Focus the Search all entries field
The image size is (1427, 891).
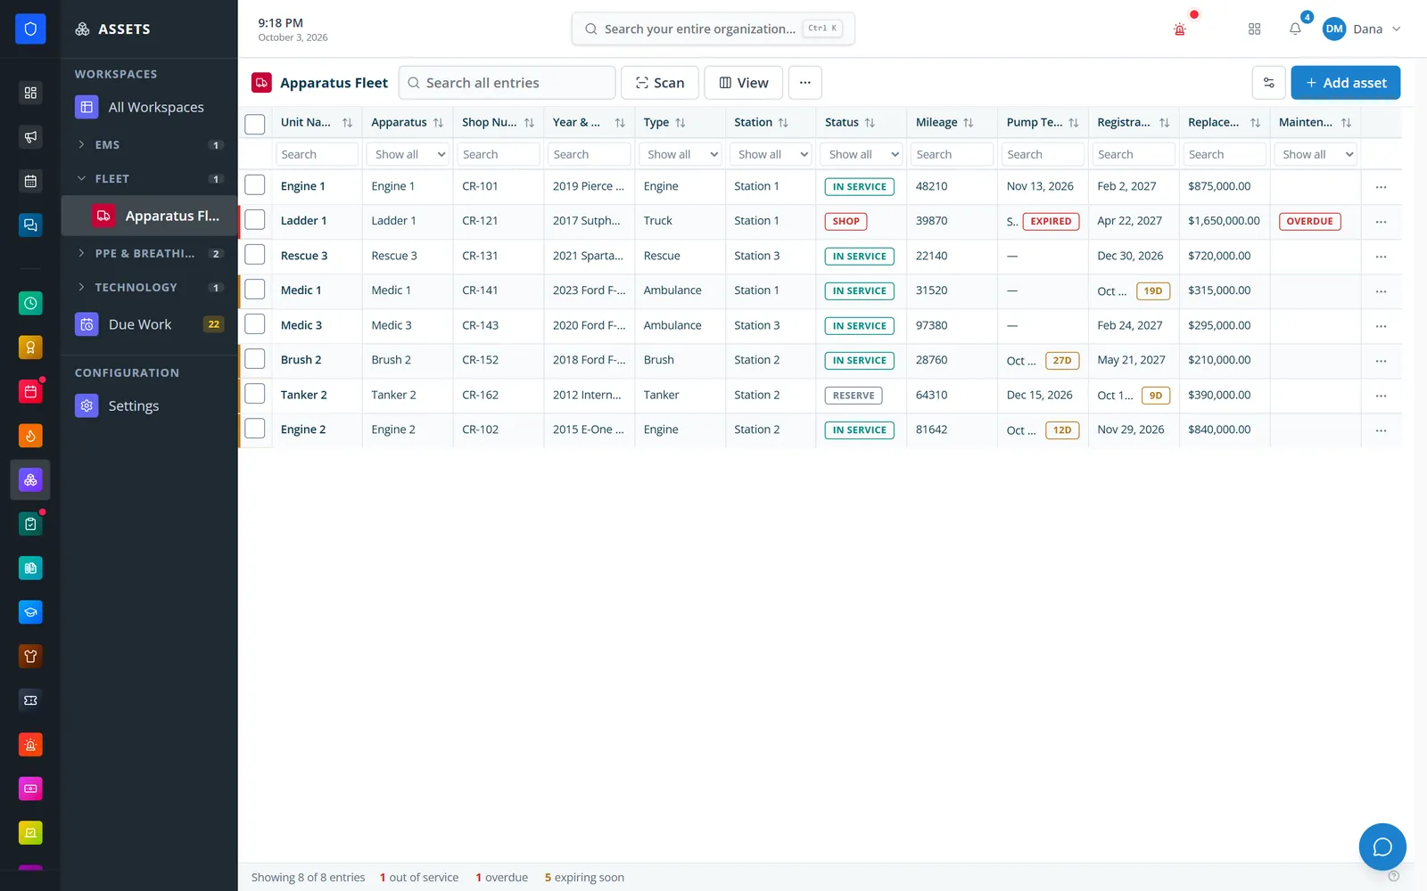[x=507, y=83]
